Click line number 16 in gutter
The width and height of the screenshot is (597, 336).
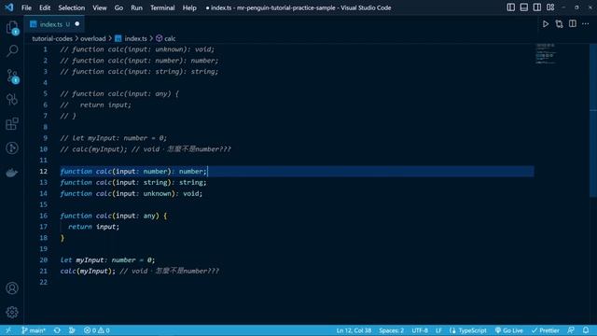coord(44,216)
